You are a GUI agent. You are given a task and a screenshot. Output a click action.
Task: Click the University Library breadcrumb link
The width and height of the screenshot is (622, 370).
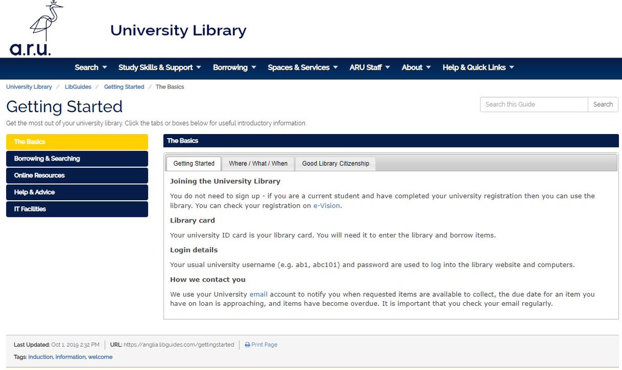point(29,87)
